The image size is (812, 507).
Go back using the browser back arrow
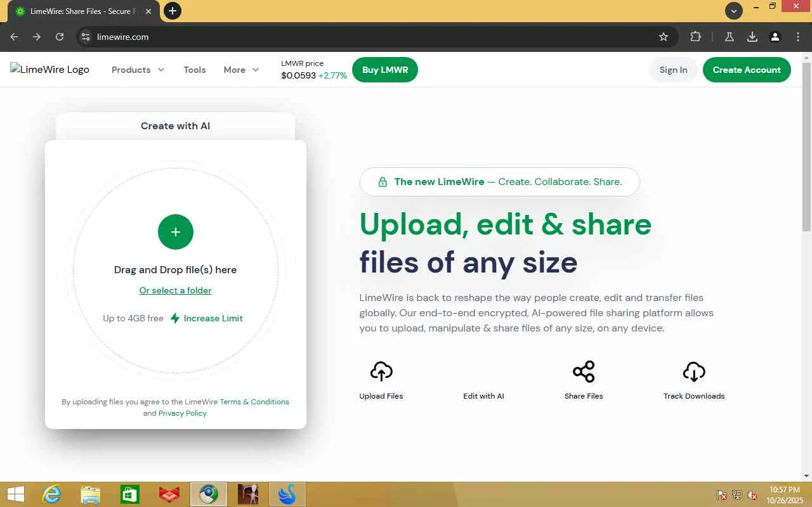[14, 37]
